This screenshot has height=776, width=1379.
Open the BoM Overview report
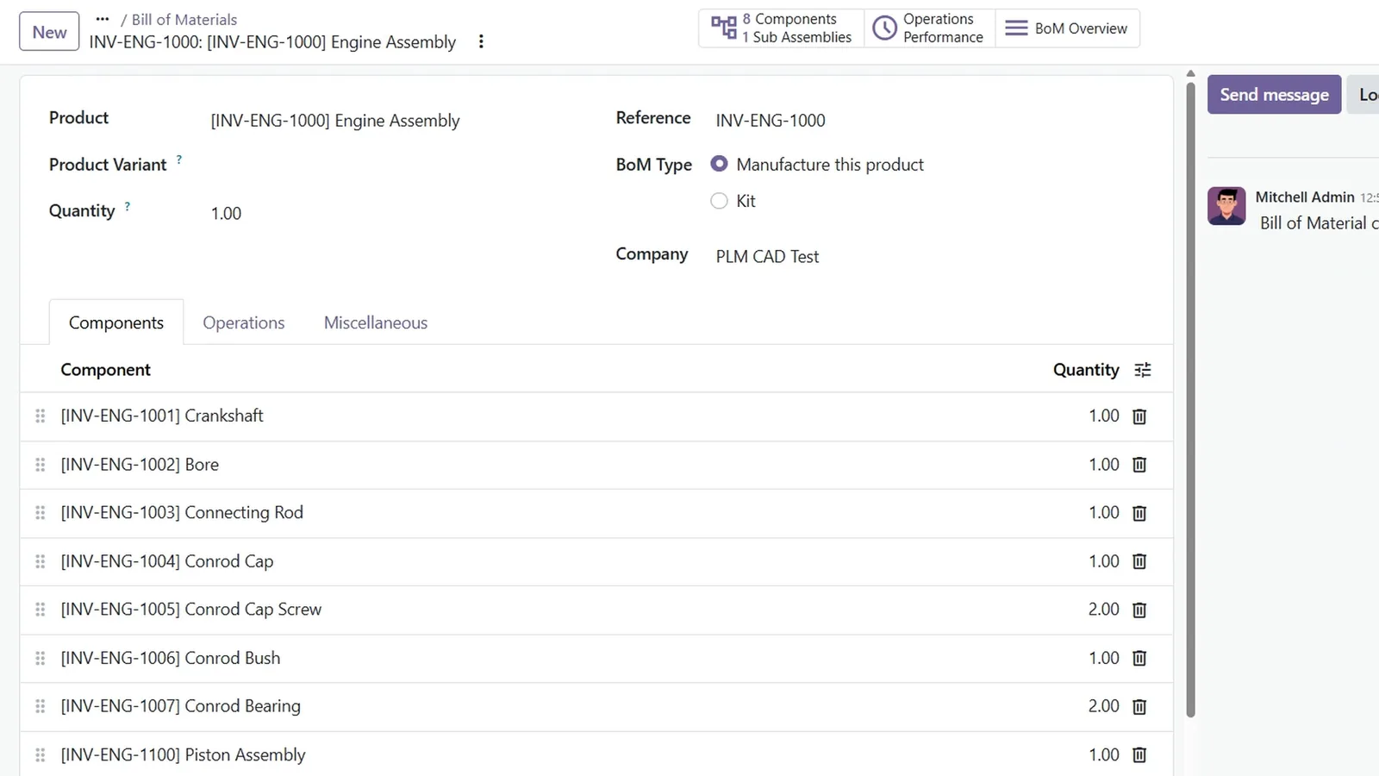tap(1067, 28)
